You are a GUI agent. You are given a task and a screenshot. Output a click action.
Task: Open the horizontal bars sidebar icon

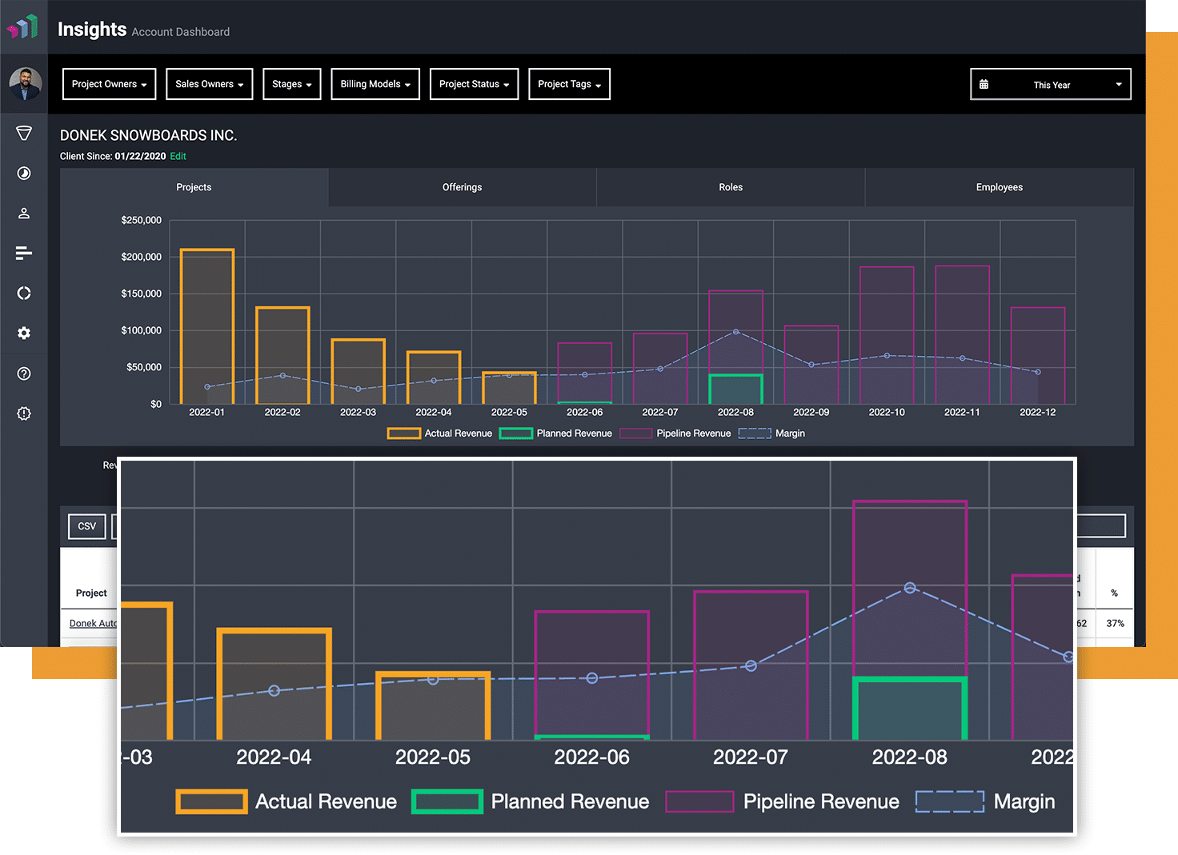[x=24, y=254]
